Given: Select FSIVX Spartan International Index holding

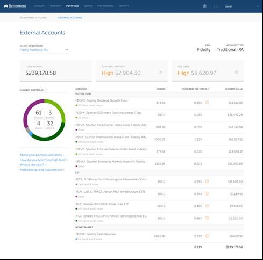Looking at the screenshot, I should [x=159, y=139].
